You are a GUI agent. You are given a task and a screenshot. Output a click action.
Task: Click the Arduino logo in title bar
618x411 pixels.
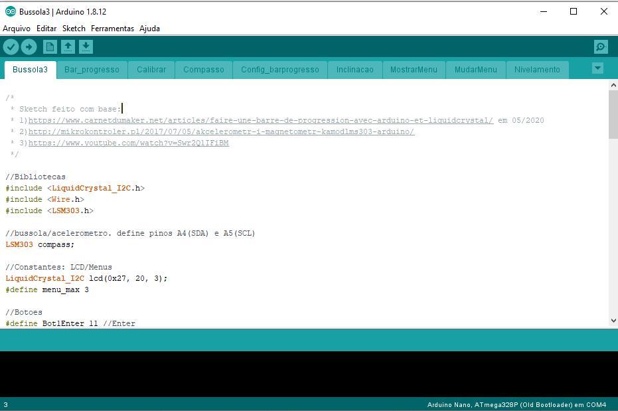coord(10,11)
